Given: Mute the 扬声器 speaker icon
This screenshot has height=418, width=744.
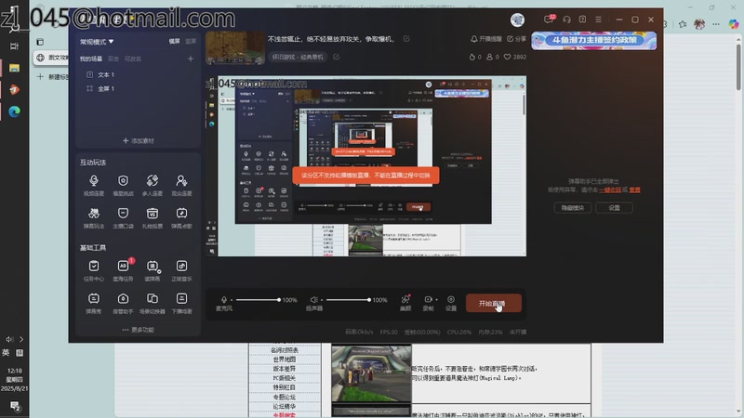Looking at the screenshot, I should (313, 299).
